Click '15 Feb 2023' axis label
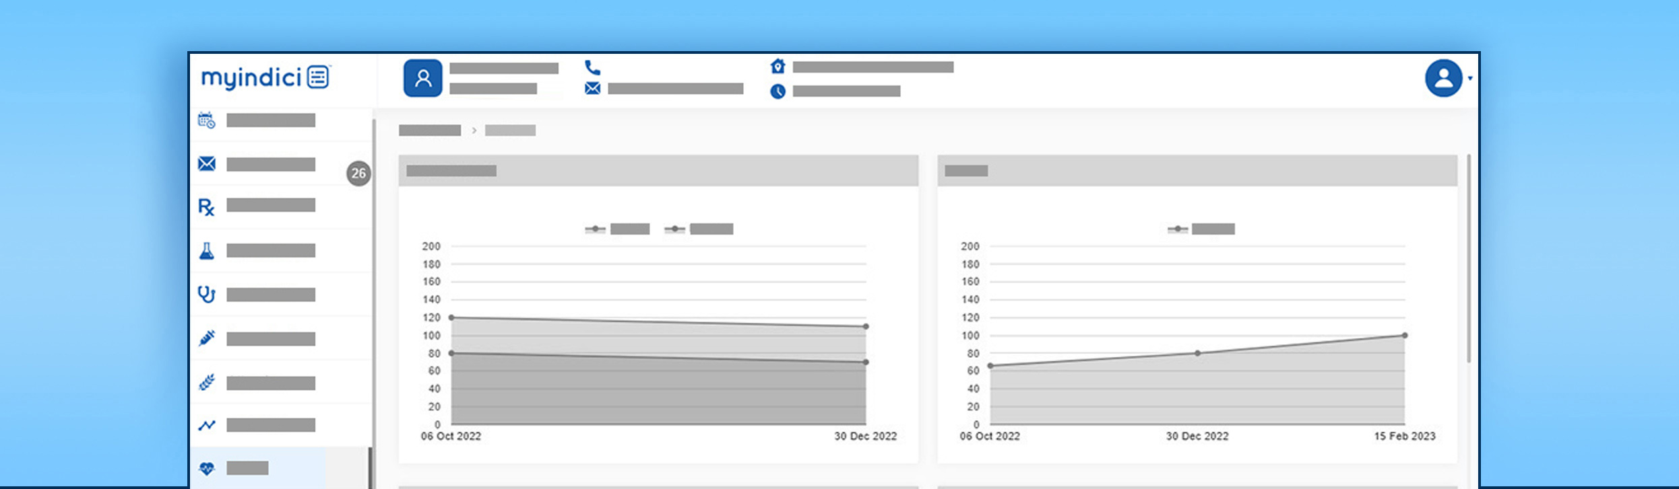The width and height of the screenshot is (1679, 489). pos(1405,437)
